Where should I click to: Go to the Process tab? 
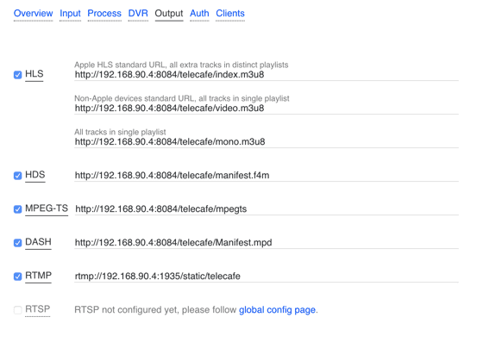pos(104,14)
